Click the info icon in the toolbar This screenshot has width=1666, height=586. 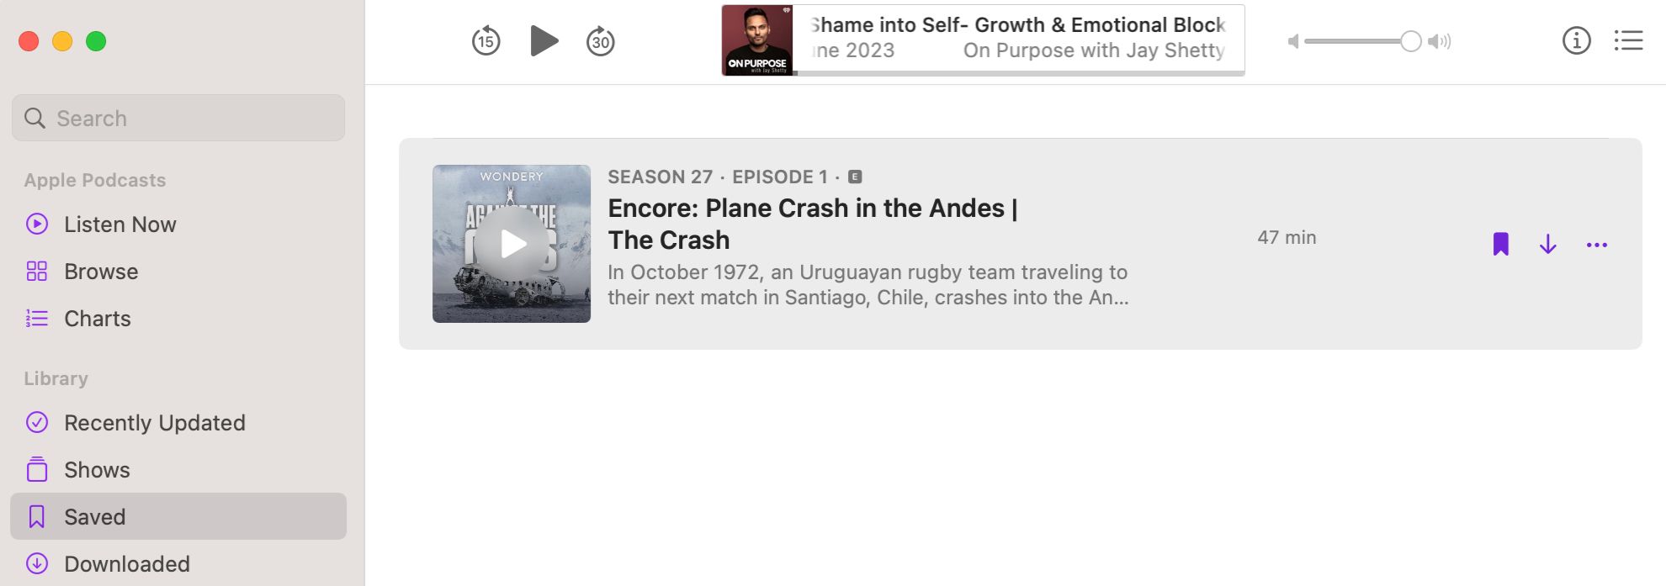coord(1578,40)
